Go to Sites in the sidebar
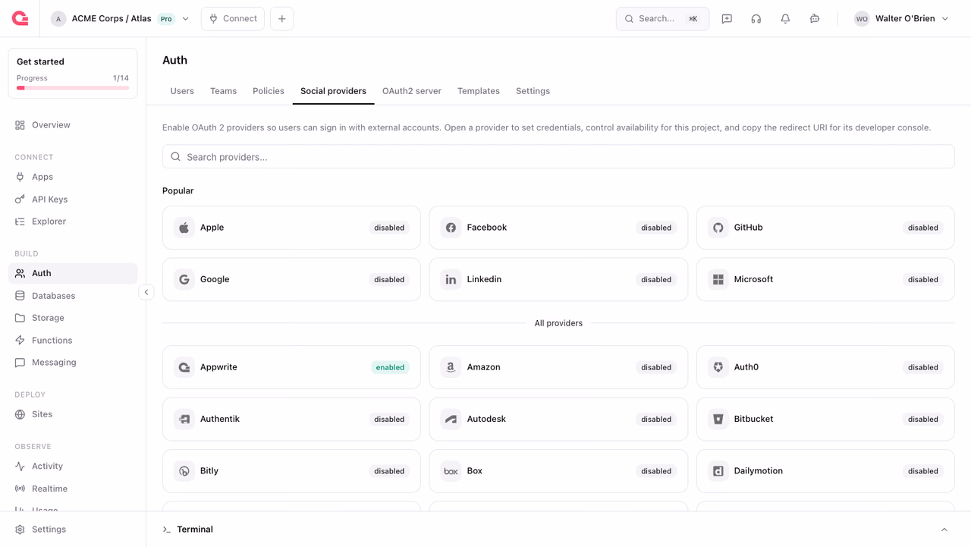 point(73,414)
